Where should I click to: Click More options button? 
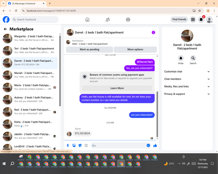pyautogui.click(x=135, y=50)
